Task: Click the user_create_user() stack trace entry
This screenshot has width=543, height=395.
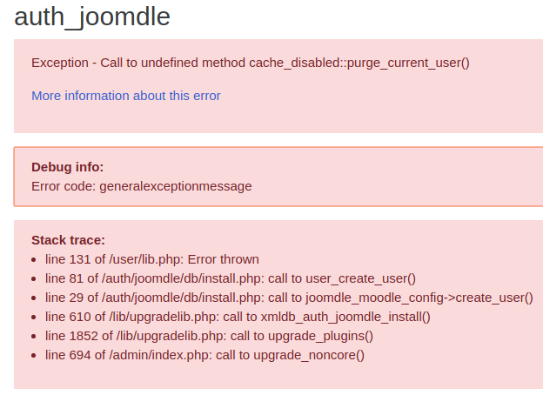Action: 231,278
